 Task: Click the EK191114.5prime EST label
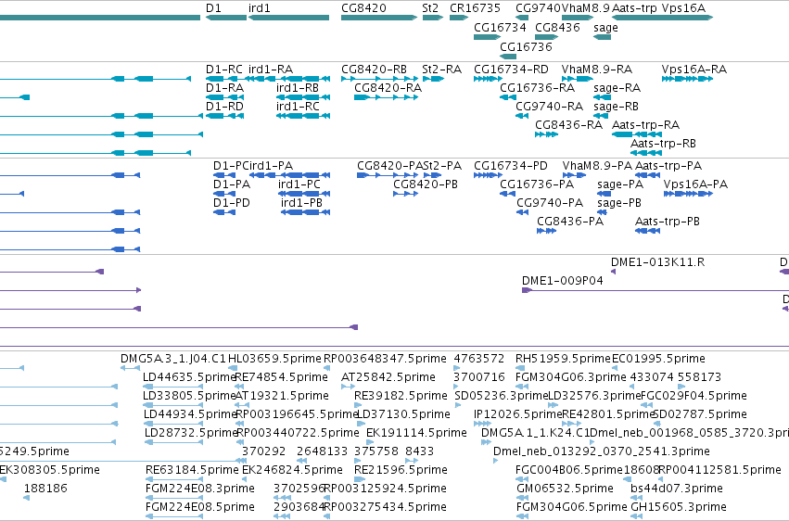click(x=416, y=433)
